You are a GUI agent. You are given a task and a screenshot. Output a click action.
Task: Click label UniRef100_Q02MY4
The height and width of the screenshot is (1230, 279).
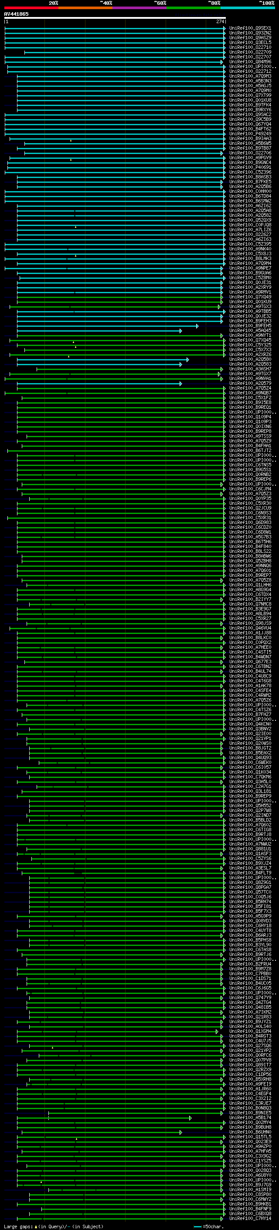click(250, 1123)
